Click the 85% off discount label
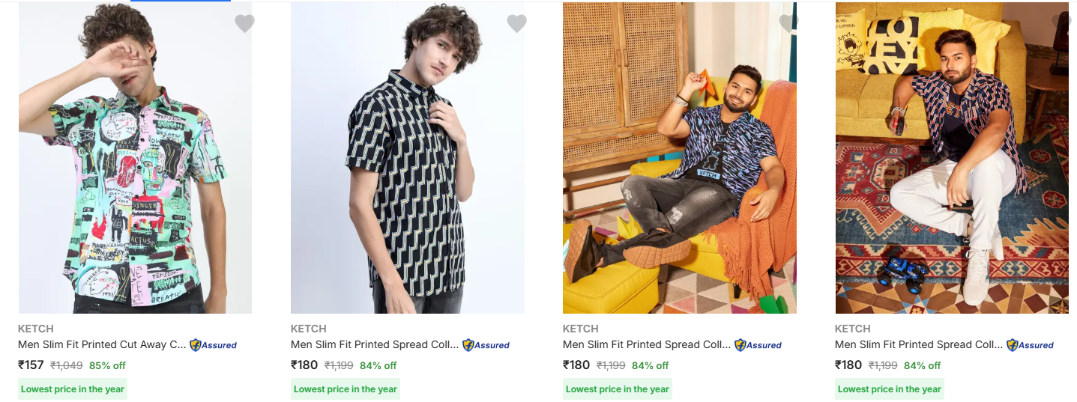Image resolution: width=1077 pixels, height=402 pixels. [x=107, y=366]
